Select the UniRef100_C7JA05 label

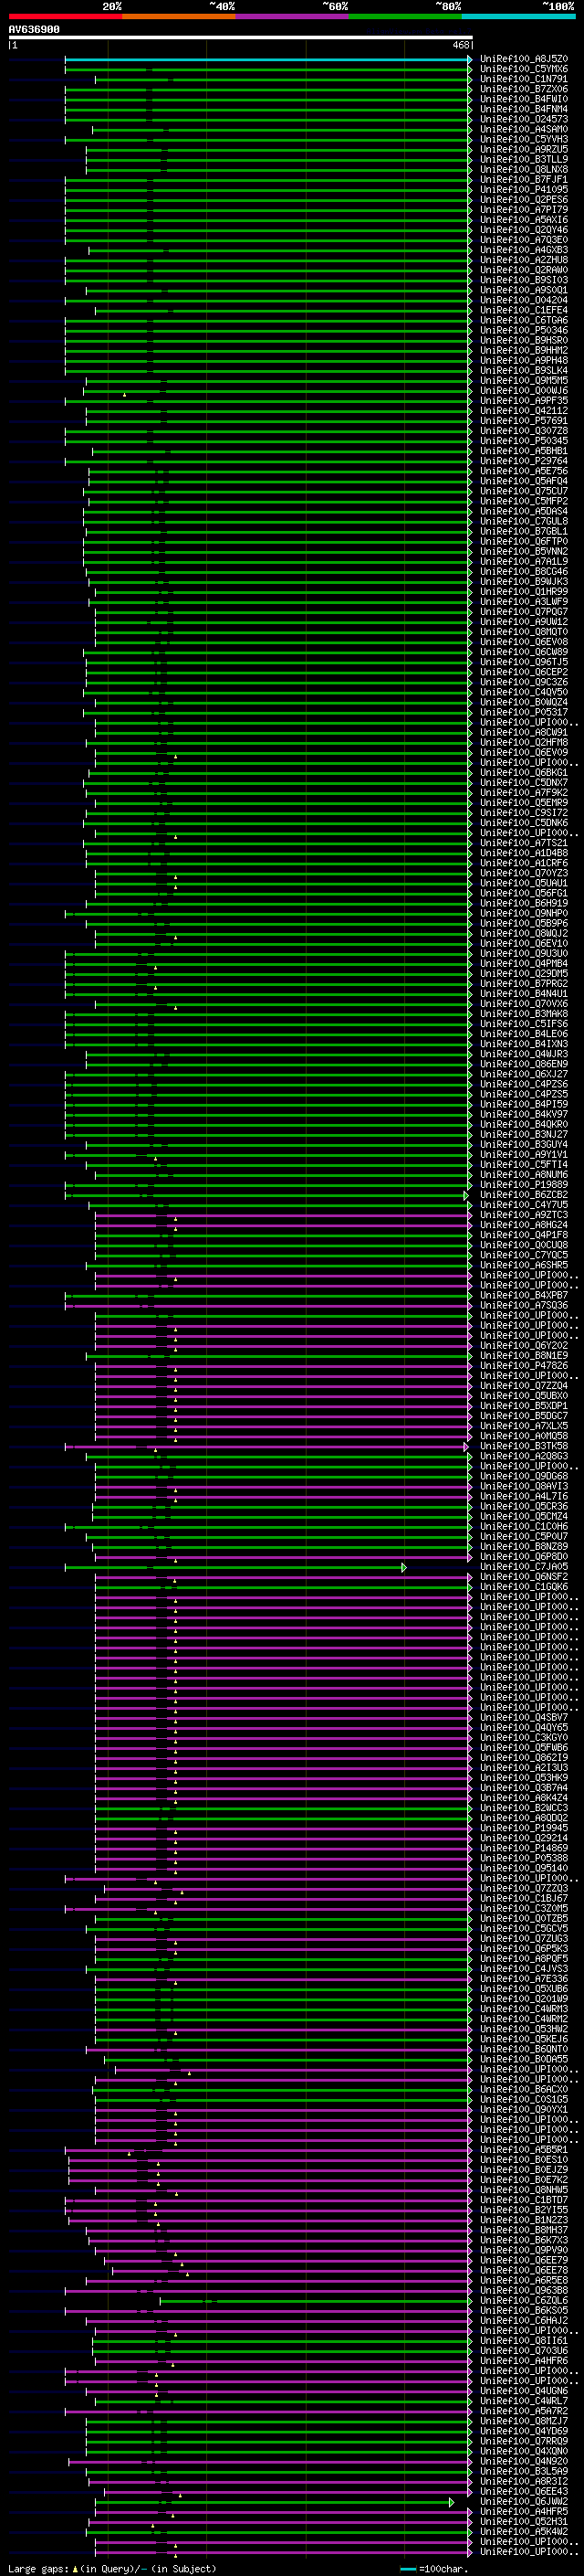pos(523,1567)
